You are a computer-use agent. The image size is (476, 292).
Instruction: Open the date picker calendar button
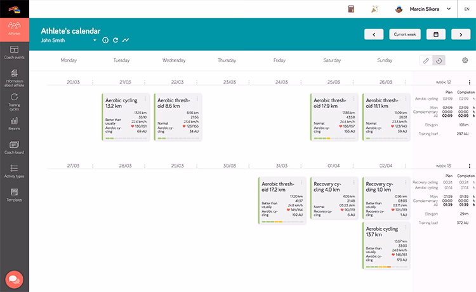click(x=435, y=34)
